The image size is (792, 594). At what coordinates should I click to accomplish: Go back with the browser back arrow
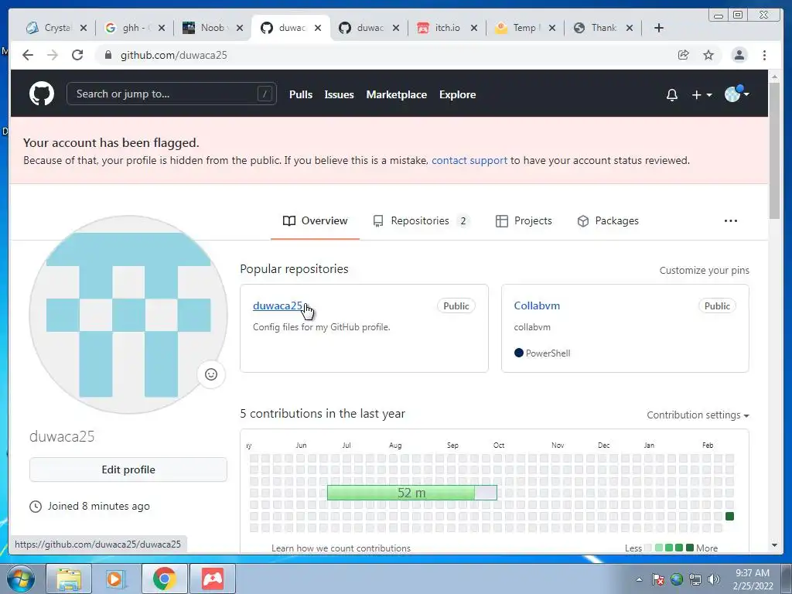pos(28,55)
